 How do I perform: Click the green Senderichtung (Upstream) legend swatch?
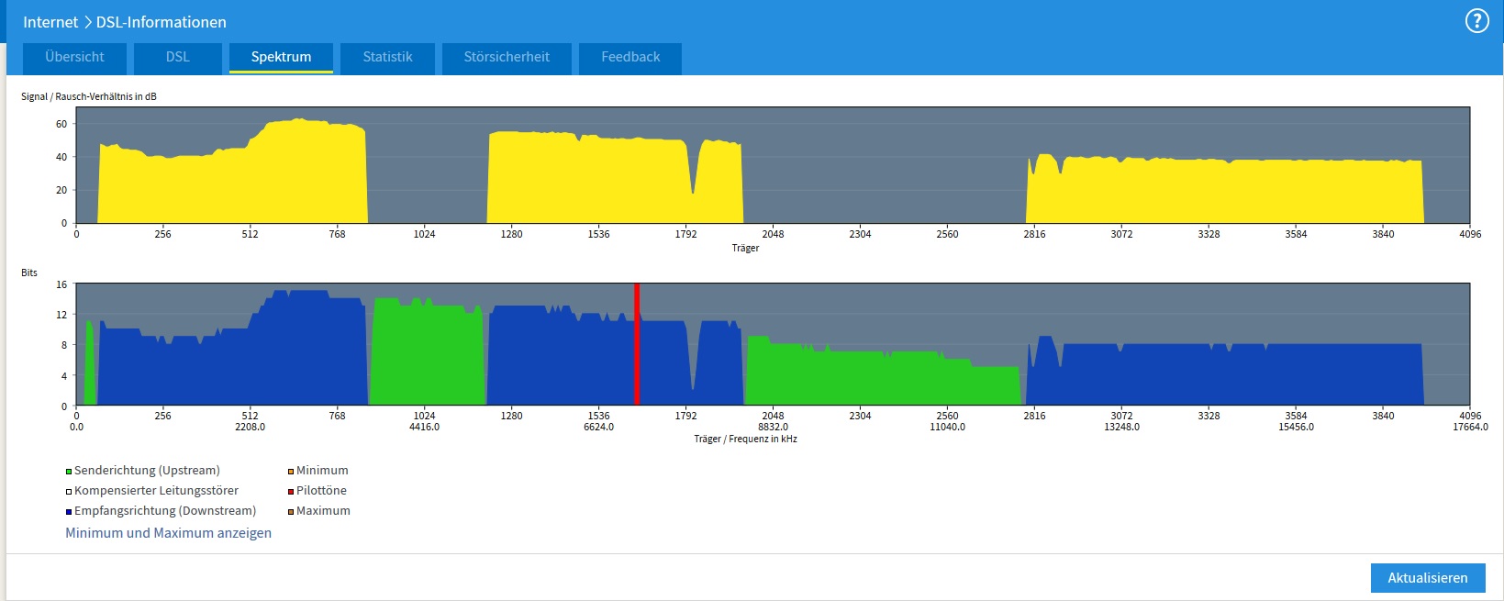pos(69,472)
